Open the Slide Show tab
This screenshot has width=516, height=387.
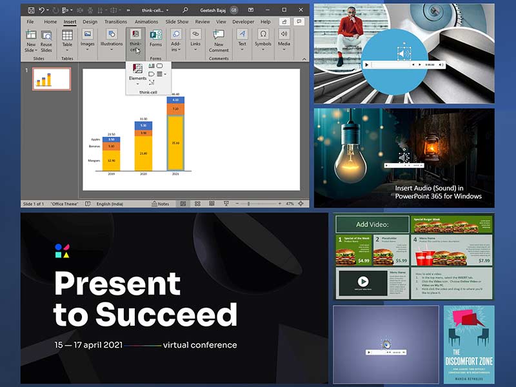pyautogui.click(x=175, y=21)
